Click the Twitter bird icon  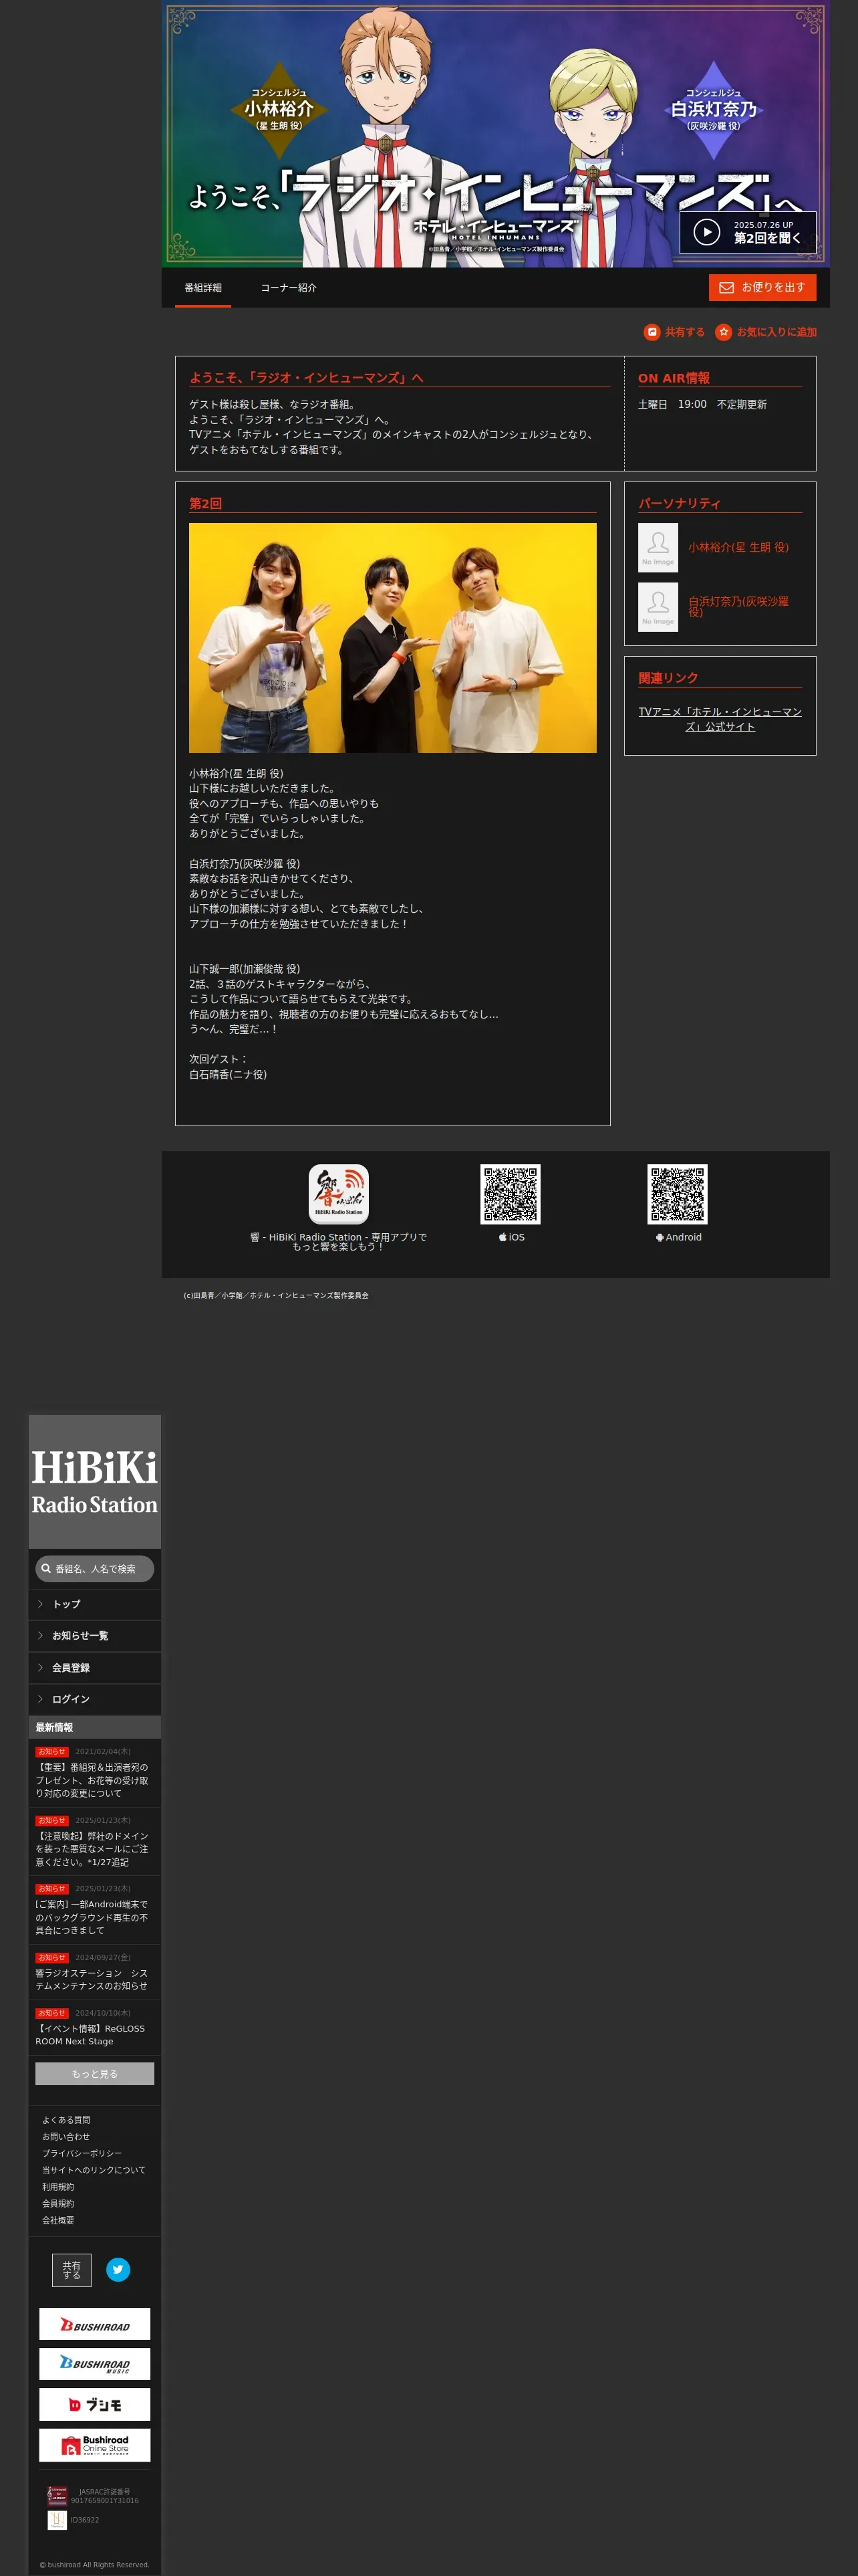coord(118,2270)
